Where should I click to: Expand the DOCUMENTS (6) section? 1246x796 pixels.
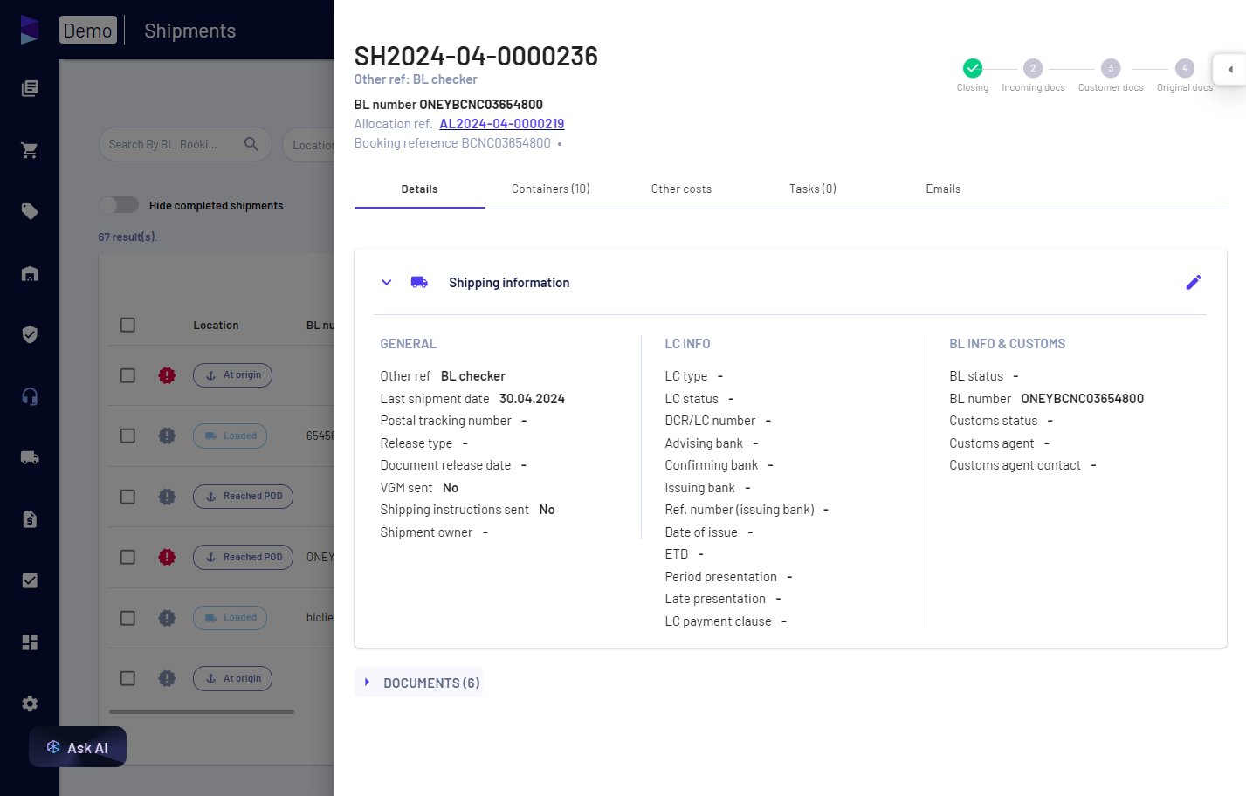tap(419, 683)
